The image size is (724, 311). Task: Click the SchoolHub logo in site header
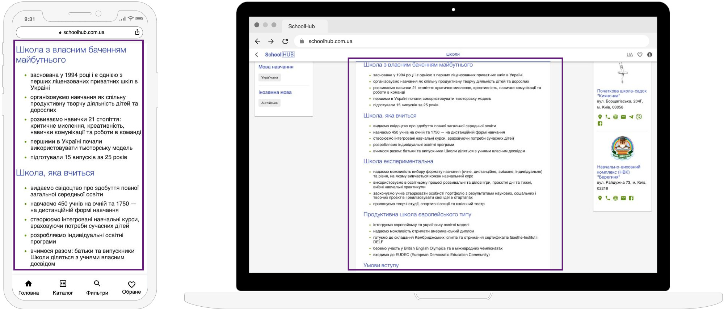coord(279,55)
